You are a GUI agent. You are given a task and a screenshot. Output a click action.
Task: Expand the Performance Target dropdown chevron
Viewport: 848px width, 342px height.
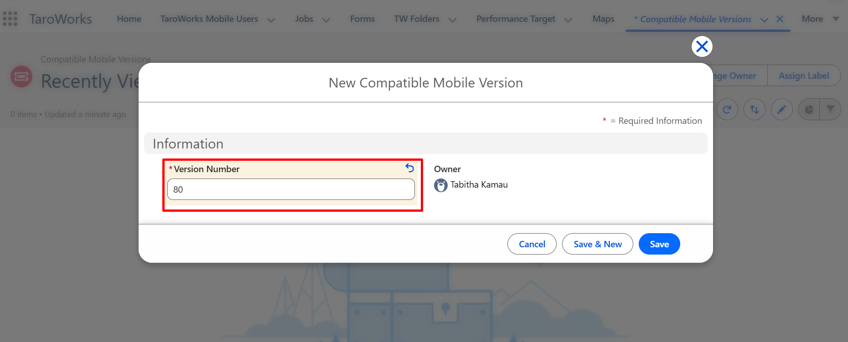point(568,20)
